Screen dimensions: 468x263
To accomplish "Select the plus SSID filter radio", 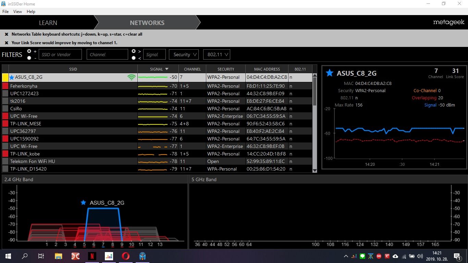I will click(x=29, y=51).
